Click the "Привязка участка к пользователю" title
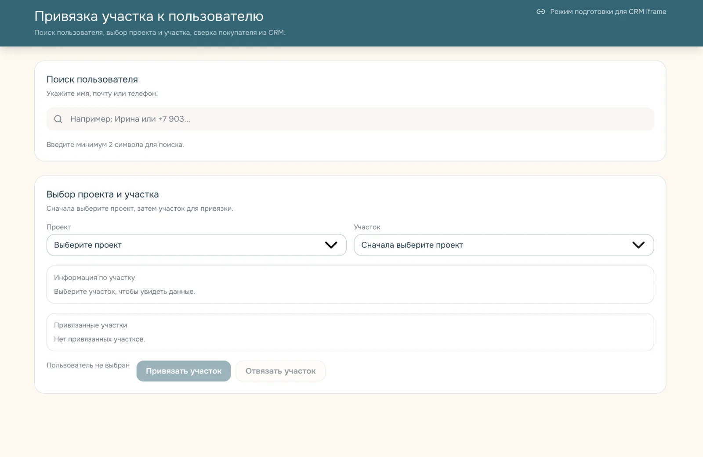Image resolution: width=703 pixels, height=457 pixels. [x=149, y=16]
